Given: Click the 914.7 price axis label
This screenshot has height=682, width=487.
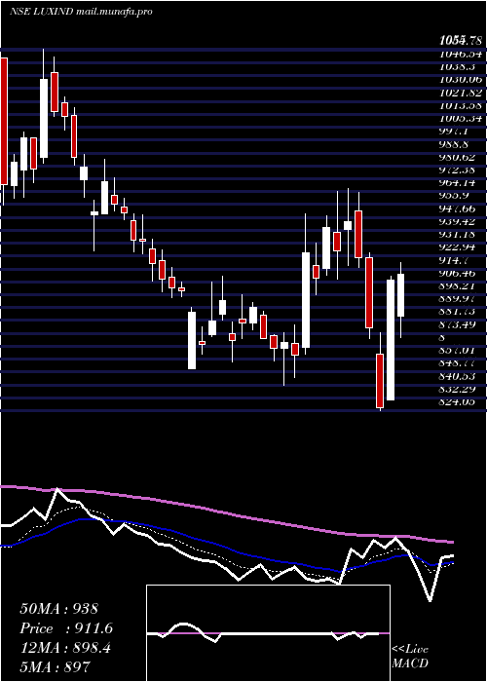Looking at the screenshot, I should point(455,260).
